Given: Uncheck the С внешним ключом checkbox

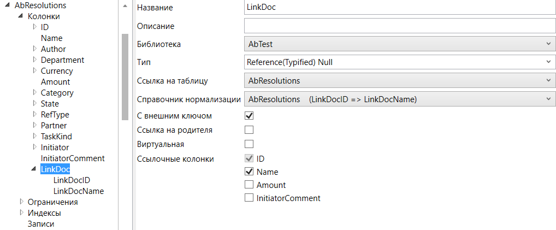Looking at the screenshot, I should click(249, 116).
